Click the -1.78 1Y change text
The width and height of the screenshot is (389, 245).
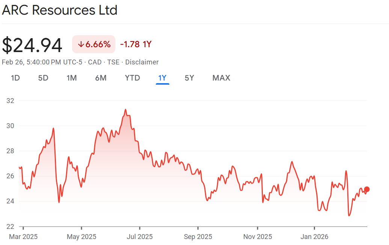point(136,45)
